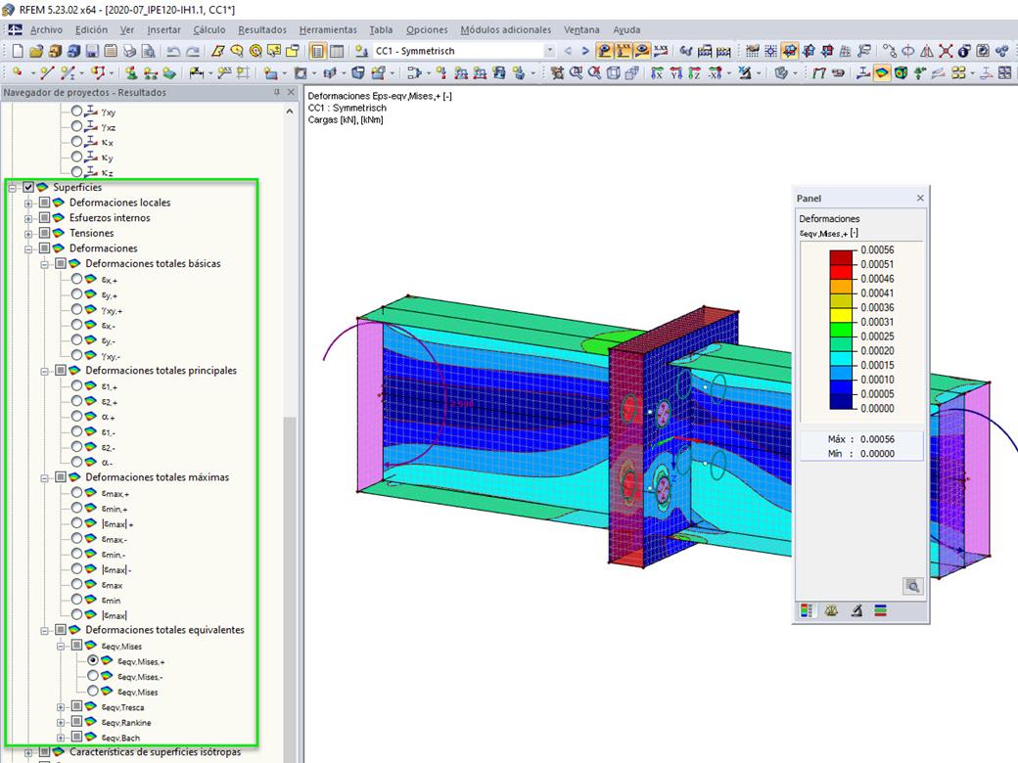The width and height of the screenshot is (1018, 763).
Task: Click the New line tool icon
Action: click(x=47, y=72)
